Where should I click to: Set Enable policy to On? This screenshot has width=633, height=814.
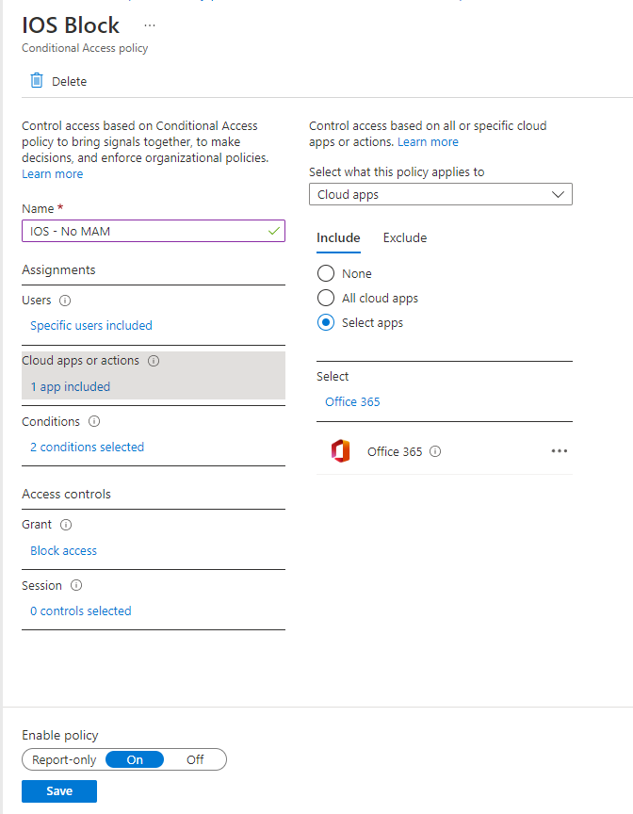pos(135,760)
